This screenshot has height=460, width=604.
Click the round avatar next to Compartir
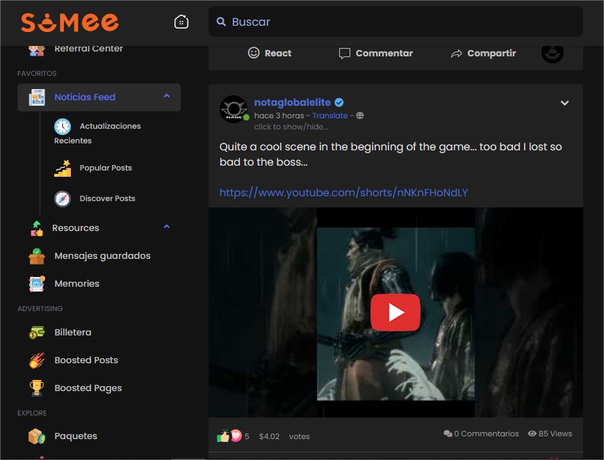tap(553, 53)
